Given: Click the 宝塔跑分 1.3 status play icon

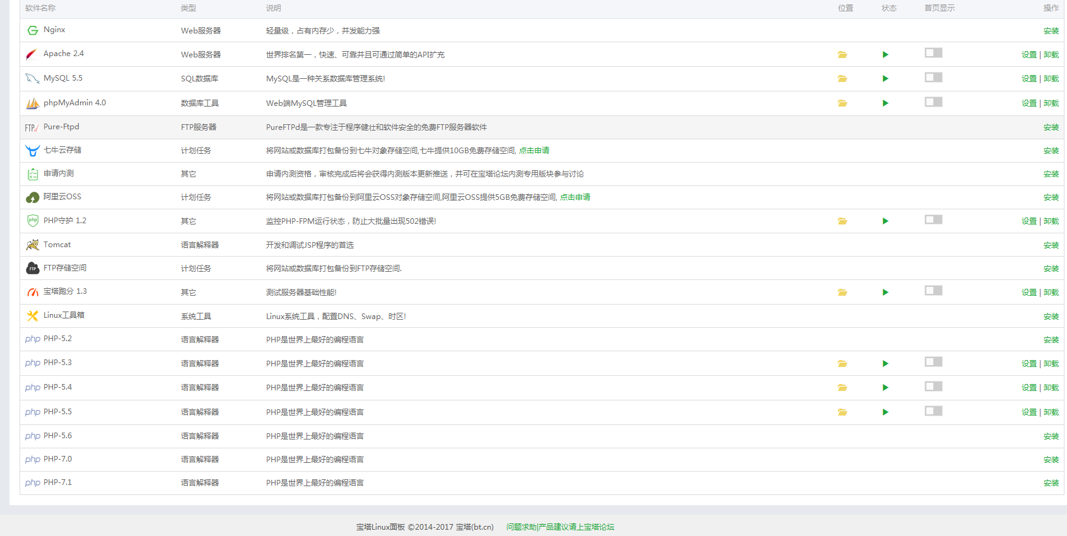Looking at the screenshot, I should 885,293.
